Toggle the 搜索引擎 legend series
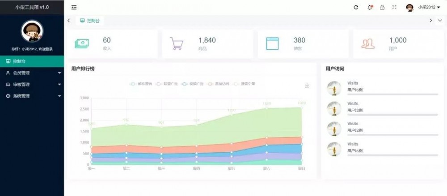The height and width of the screenshot is (196, 447). coord(244,84)
